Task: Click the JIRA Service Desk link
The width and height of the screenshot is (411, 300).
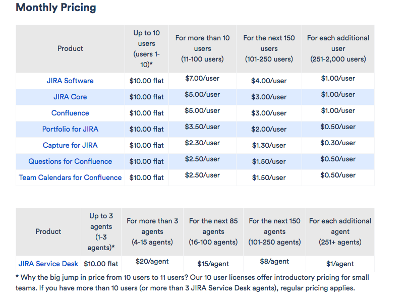Action: (x=48, y=263)
